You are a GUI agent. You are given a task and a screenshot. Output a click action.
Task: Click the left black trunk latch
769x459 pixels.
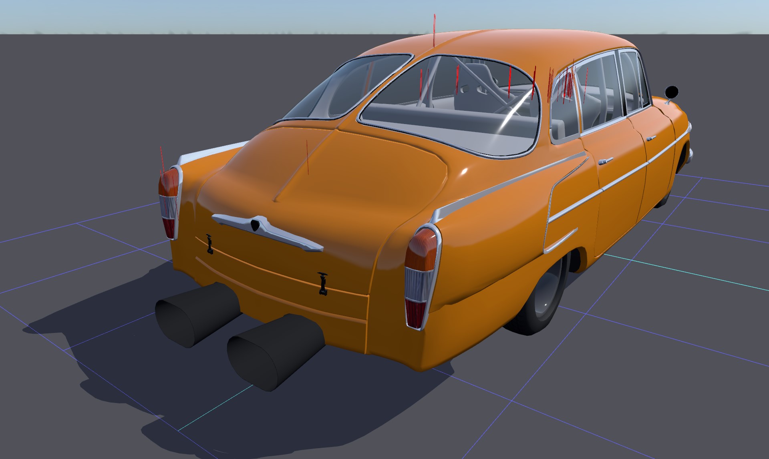[x=209, y=244]
